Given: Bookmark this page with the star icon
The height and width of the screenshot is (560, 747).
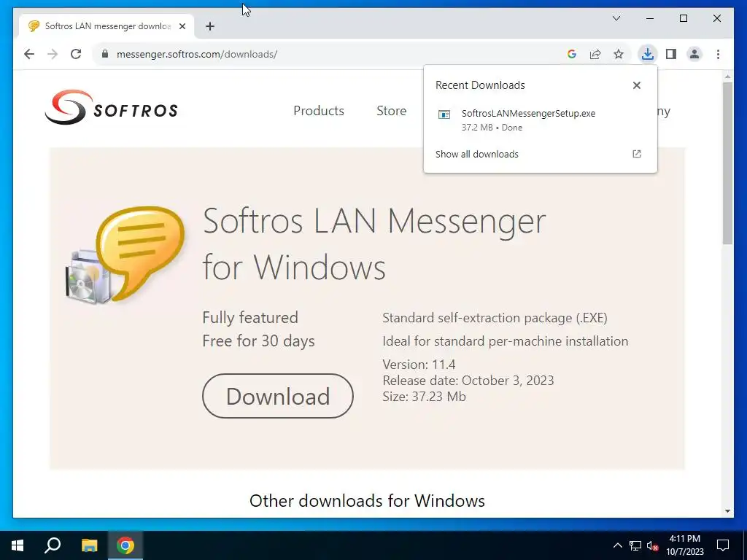Looking at the screenshot, I should pos(619,54).
